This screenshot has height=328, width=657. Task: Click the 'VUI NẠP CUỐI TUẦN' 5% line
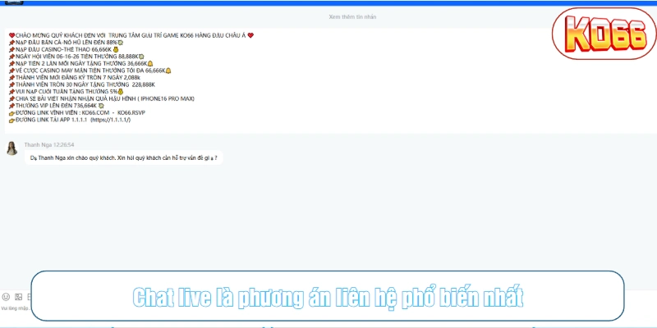tap(67, 92)
